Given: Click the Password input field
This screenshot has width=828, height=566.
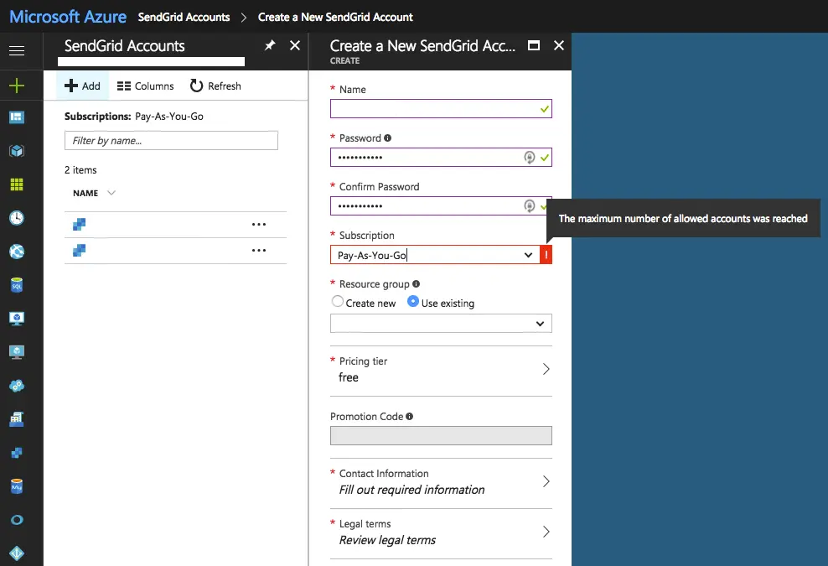Looking at the screenshot, I should coord(441,158).
